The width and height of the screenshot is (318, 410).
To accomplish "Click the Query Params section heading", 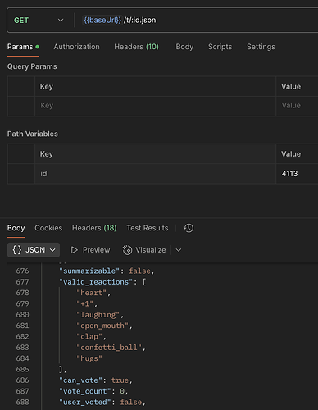I will (32, 66).
